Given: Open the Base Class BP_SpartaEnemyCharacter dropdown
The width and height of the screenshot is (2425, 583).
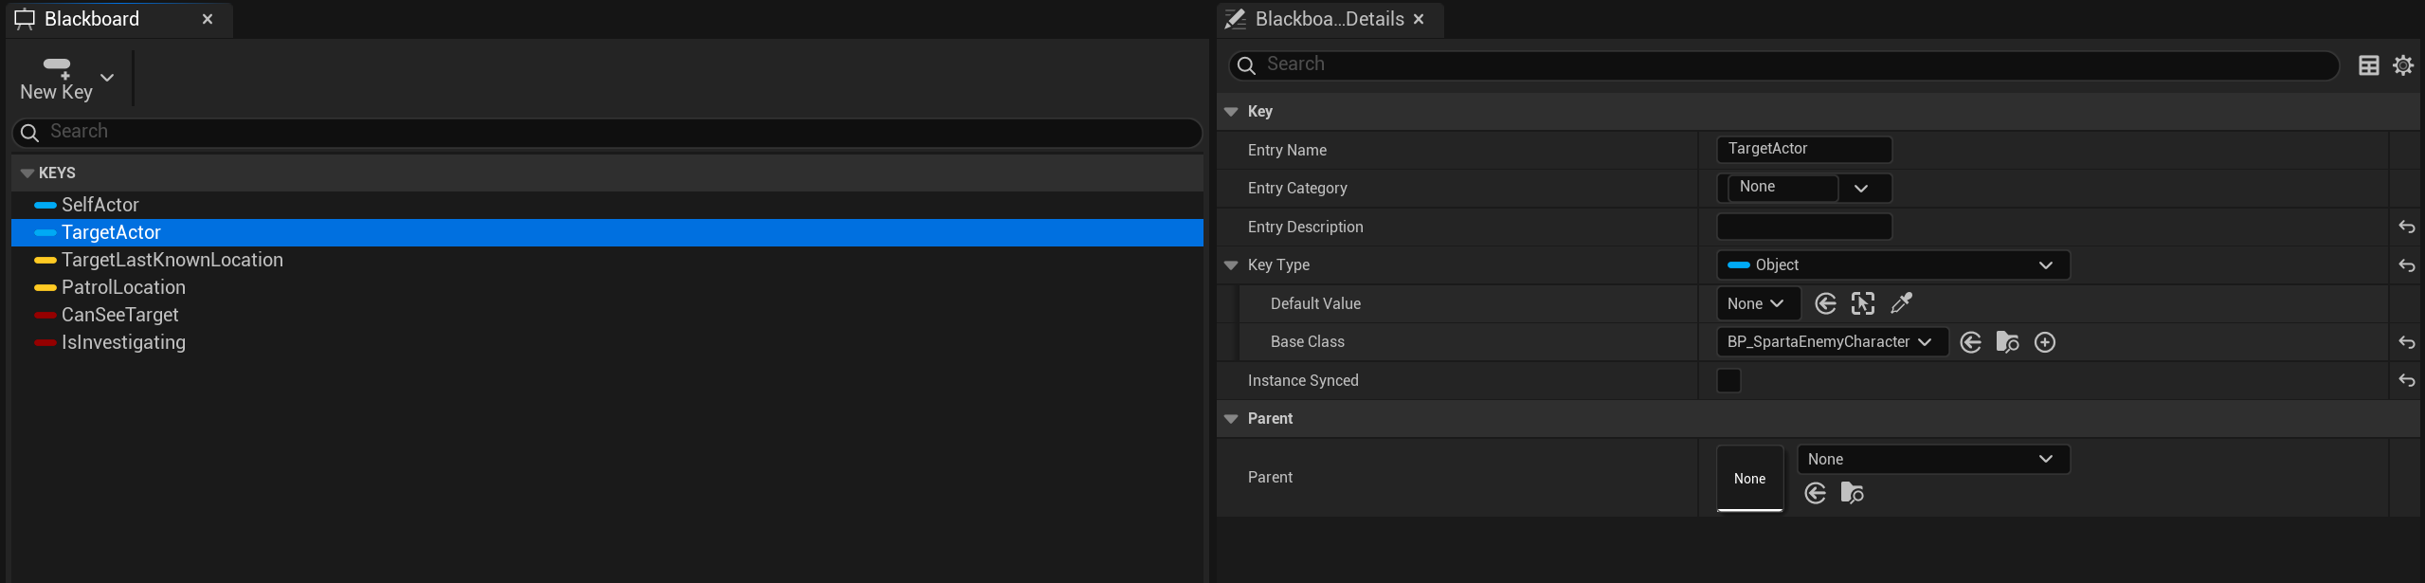Looking at the screenshot, I should pos(1831,342).
